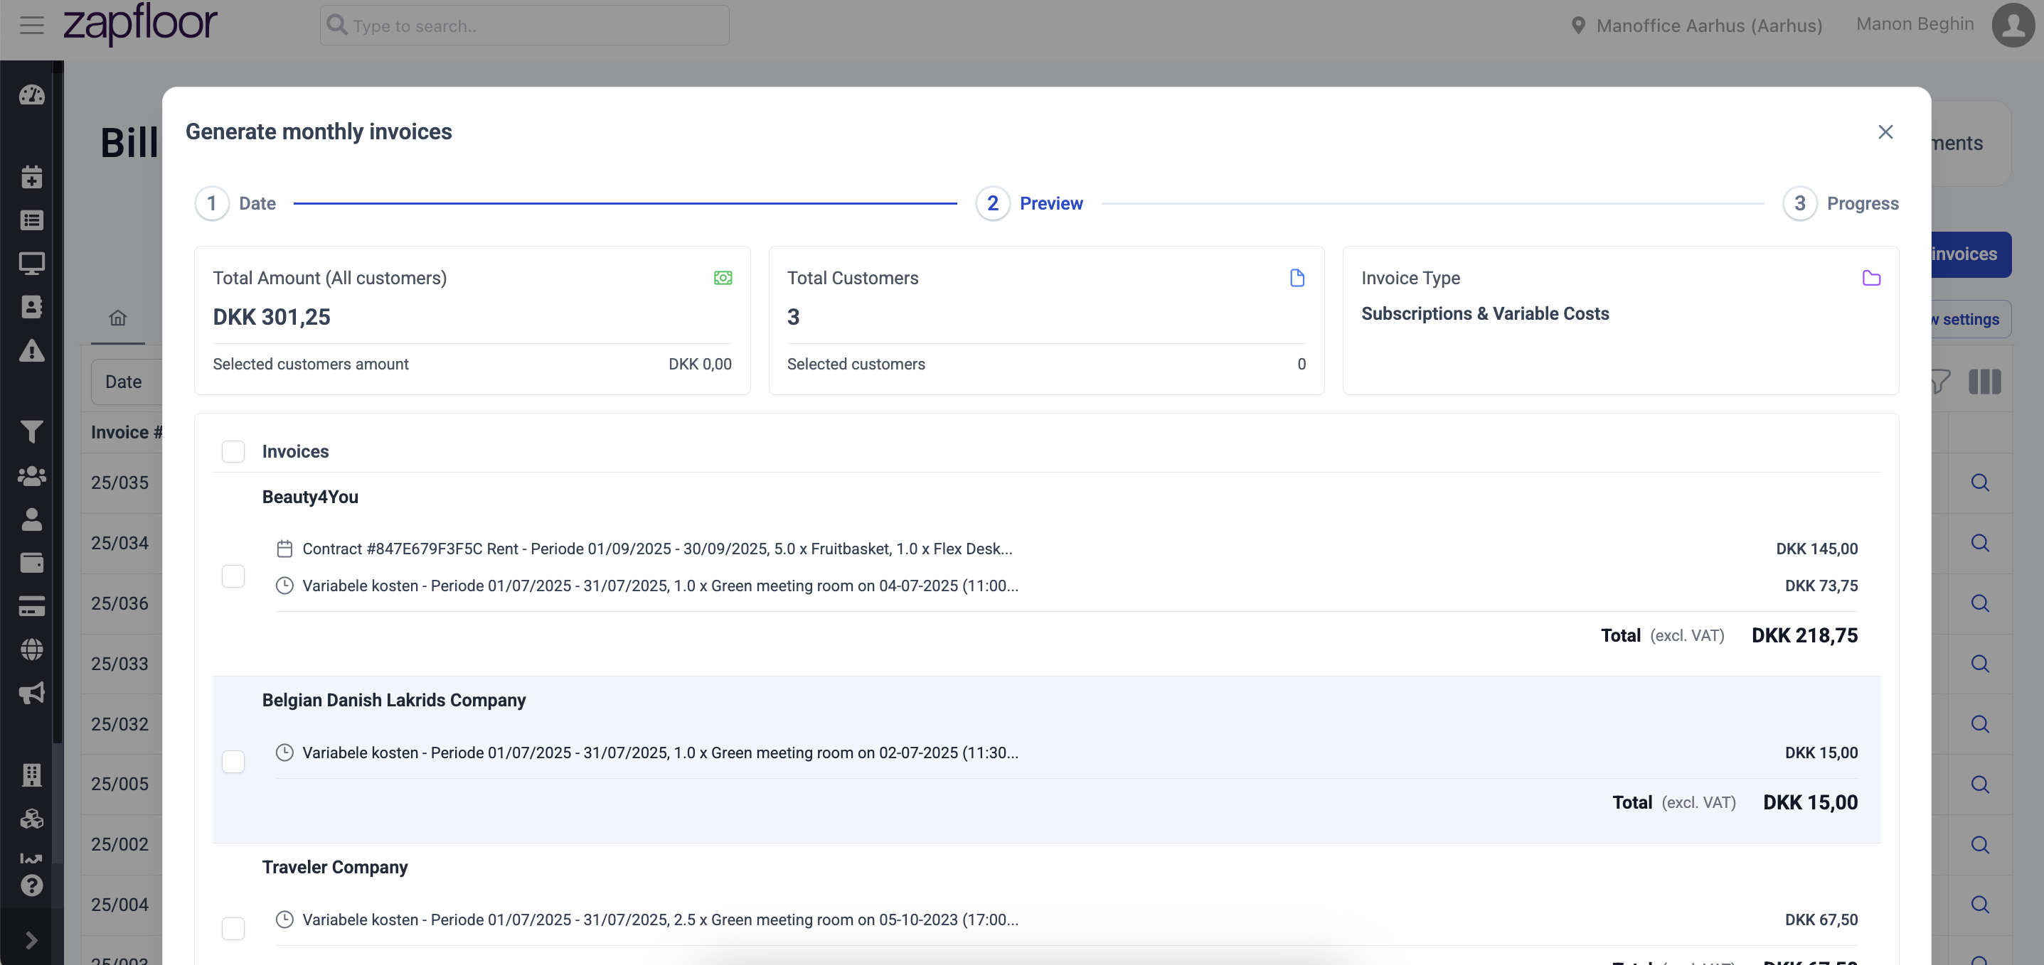Go to step 1 Date
Viewport: 2044px width, 965px height.
click(x=235, y=204)
